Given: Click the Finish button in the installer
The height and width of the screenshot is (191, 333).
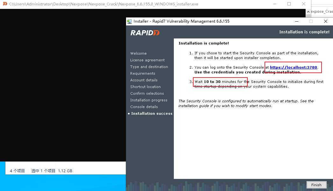Looking at the screenshot, I should tap(316, 185).
